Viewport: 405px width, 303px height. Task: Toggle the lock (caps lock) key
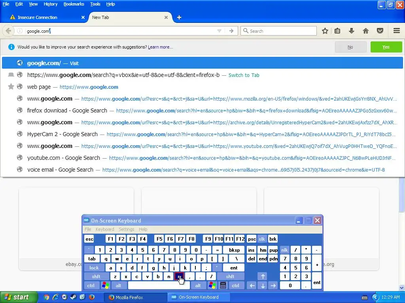[x=94, y=268]
